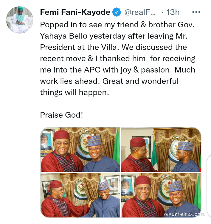The width and height of the screenshot is (211, 224).
Task: Open Femi Fani-Kayode display name link
Action: click(x=75, y=12)
